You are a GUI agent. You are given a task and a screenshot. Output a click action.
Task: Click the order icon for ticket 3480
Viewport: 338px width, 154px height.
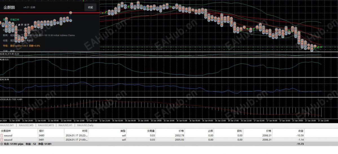tap(2, 135)
